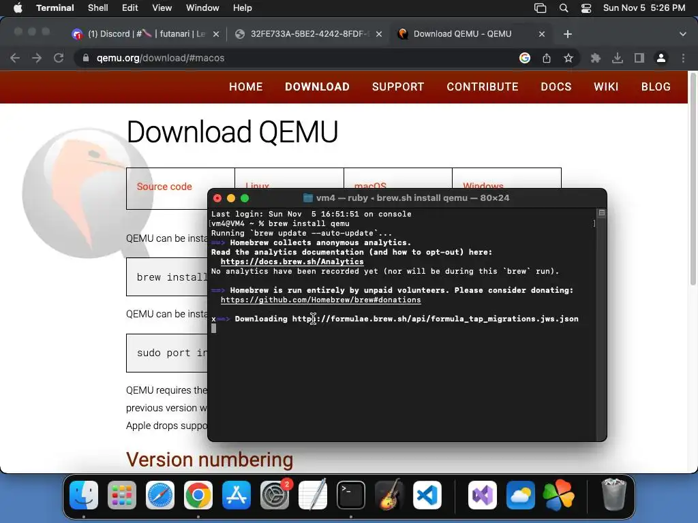
Task: Click the Google icon in address bar
Action: [x=525, y=59]
